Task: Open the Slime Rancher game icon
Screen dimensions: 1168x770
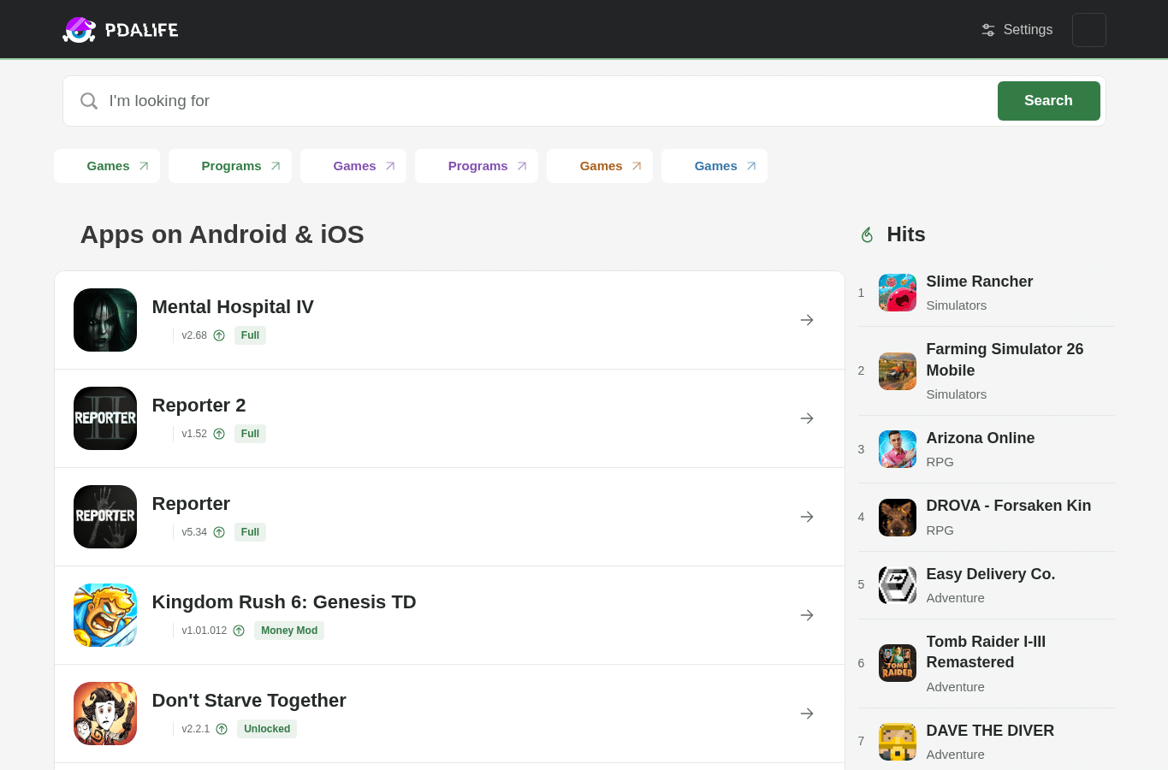Action: click(x=898, y=293)
